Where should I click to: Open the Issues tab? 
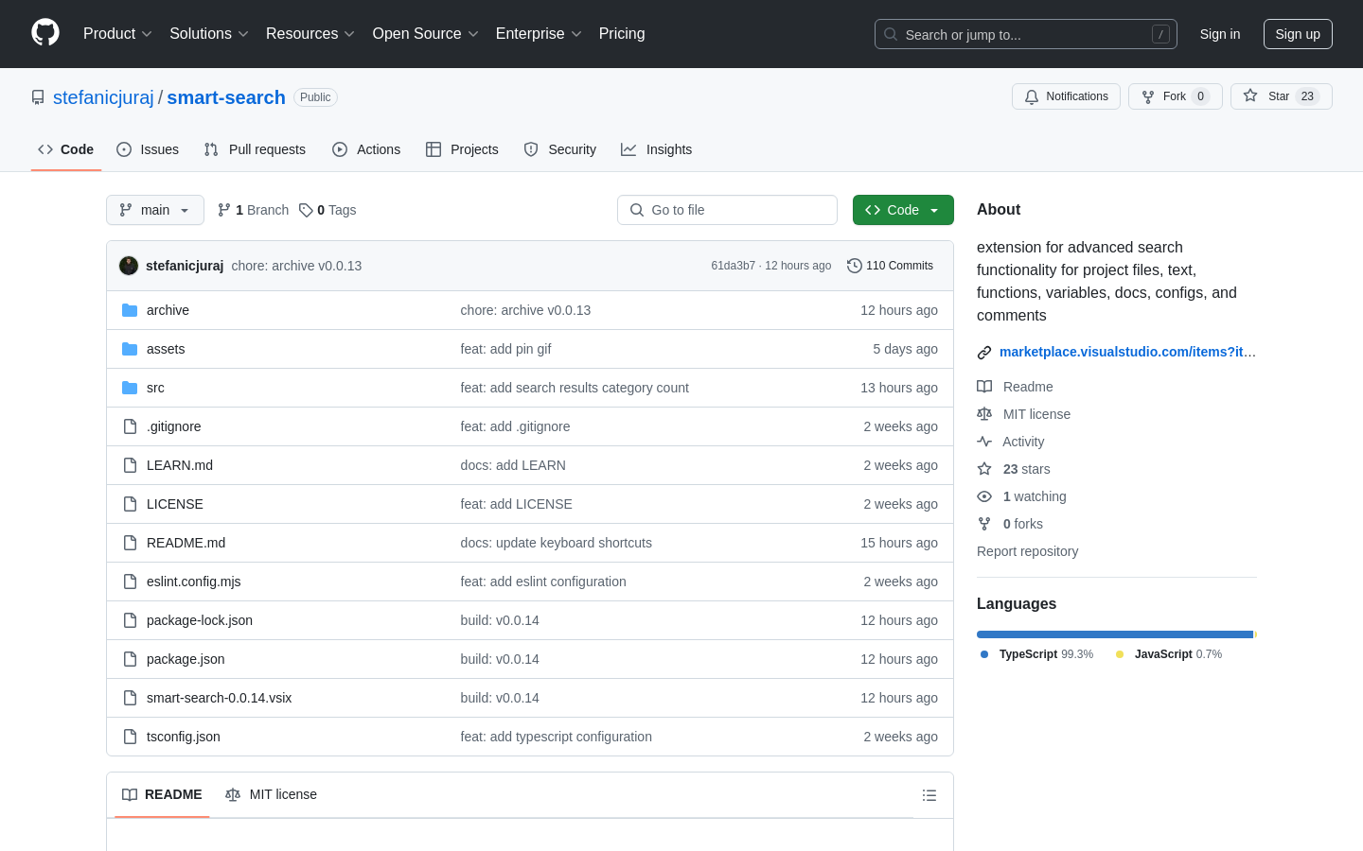pyautogui.click(x=148, y=149)
